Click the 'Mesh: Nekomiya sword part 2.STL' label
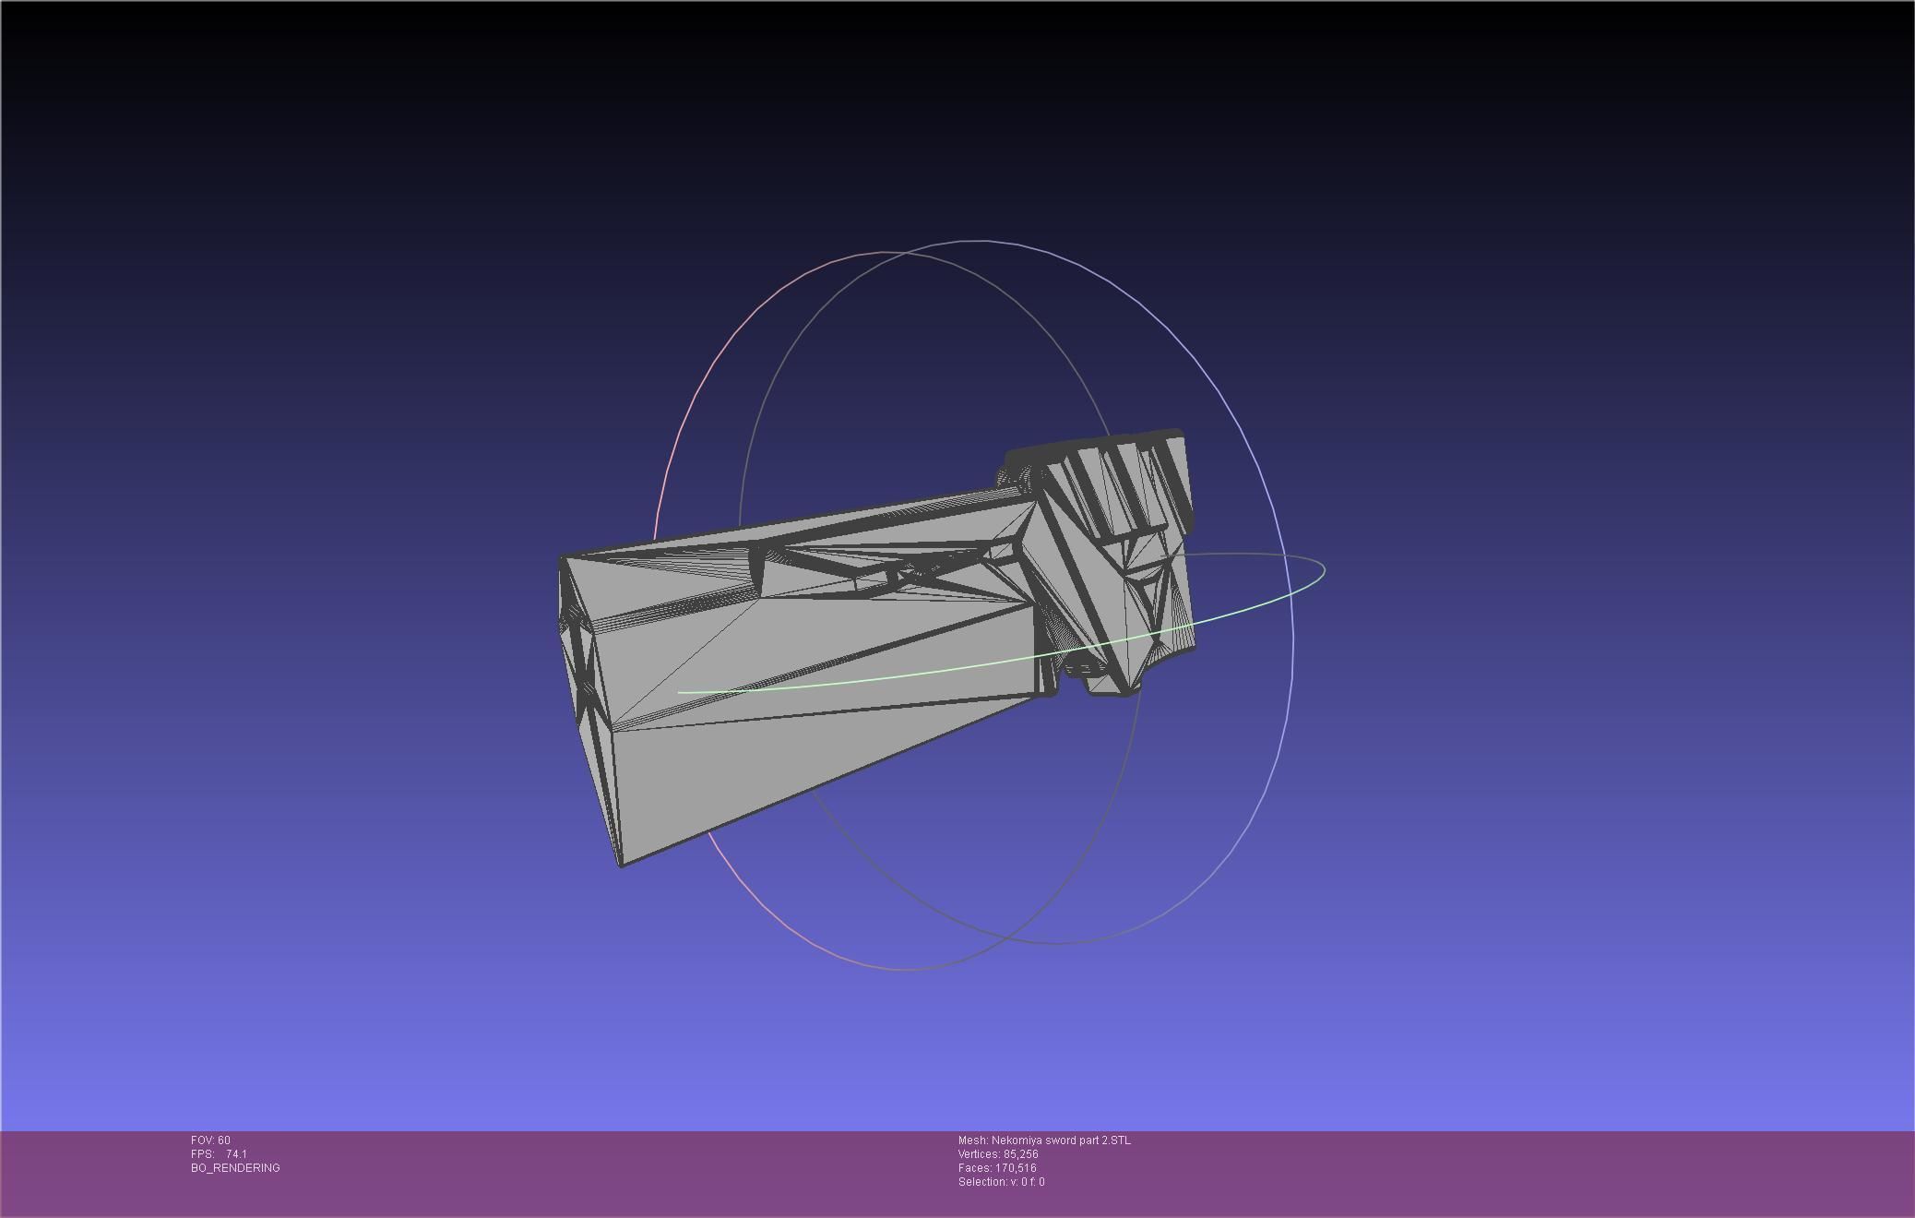The image size is (1915, 1218). (1044, 1140)
